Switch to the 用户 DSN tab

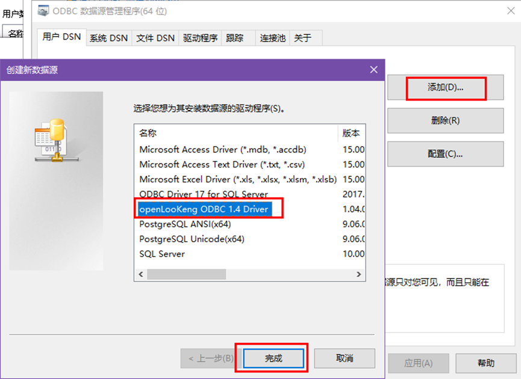(61, 37)
